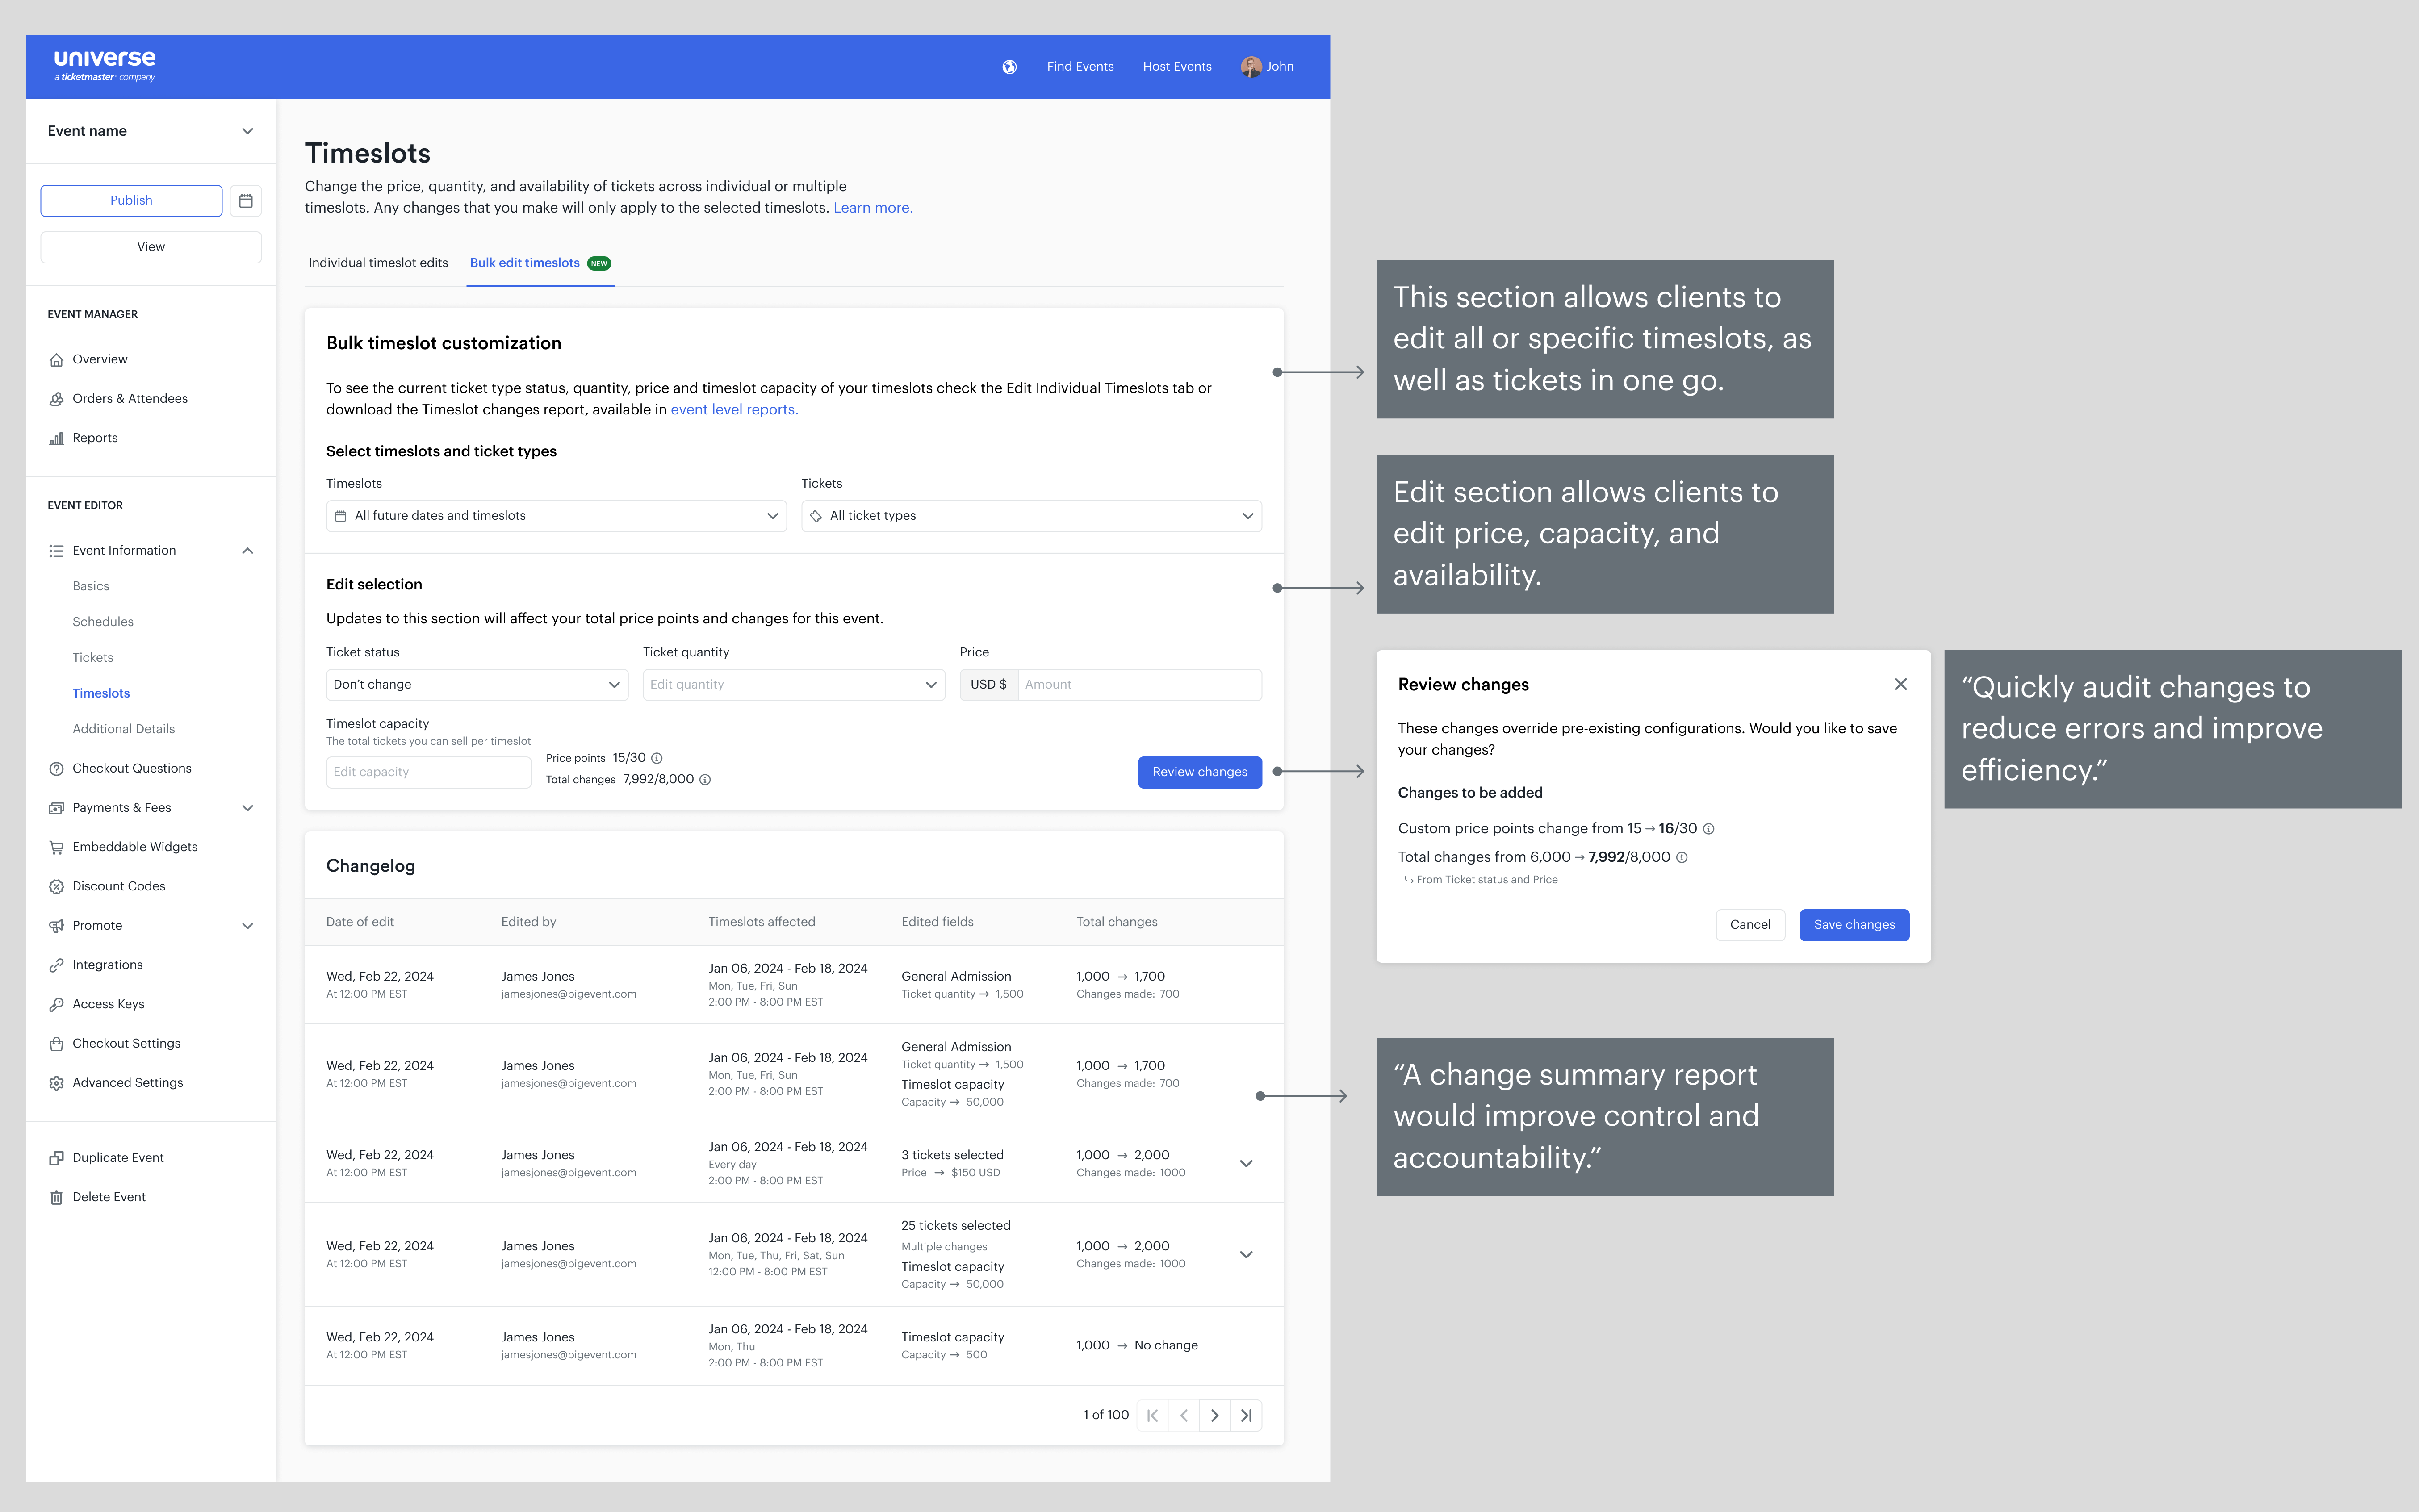Open All future dates and timeslots dropdown
Viewport: 2419px width, 1512px height.
(x=556, y=516)
